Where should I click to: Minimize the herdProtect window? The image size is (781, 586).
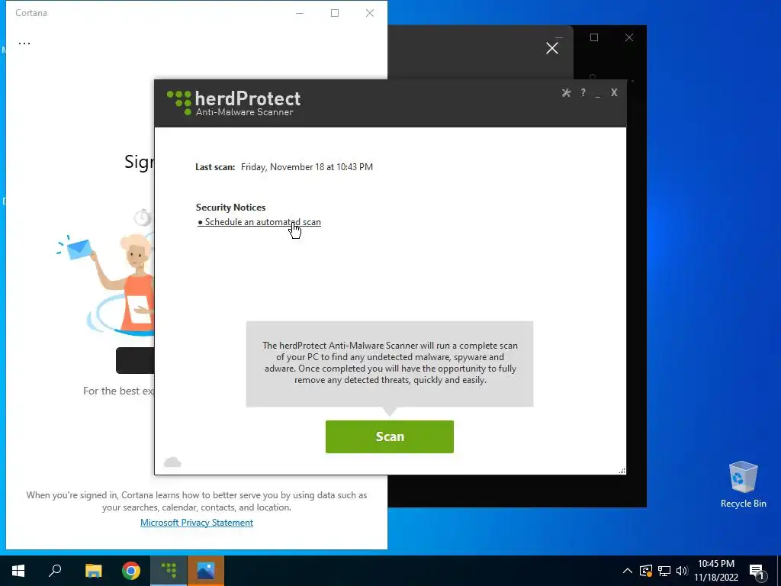tap(598, 94)
